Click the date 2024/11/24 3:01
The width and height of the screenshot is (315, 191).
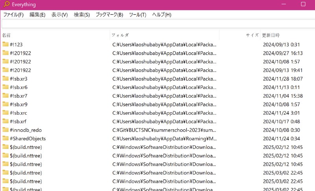(281, 113)
